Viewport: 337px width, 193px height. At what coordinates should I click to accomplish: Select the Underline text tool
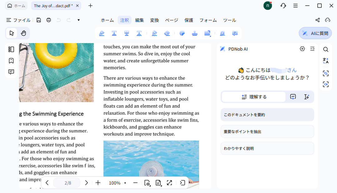(x=114, y=33)
